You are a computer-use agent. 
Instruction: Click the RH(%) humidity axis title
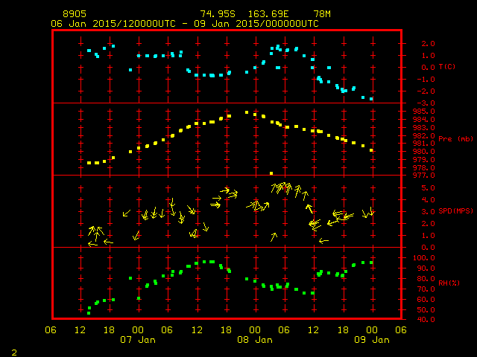click(449, 283)
